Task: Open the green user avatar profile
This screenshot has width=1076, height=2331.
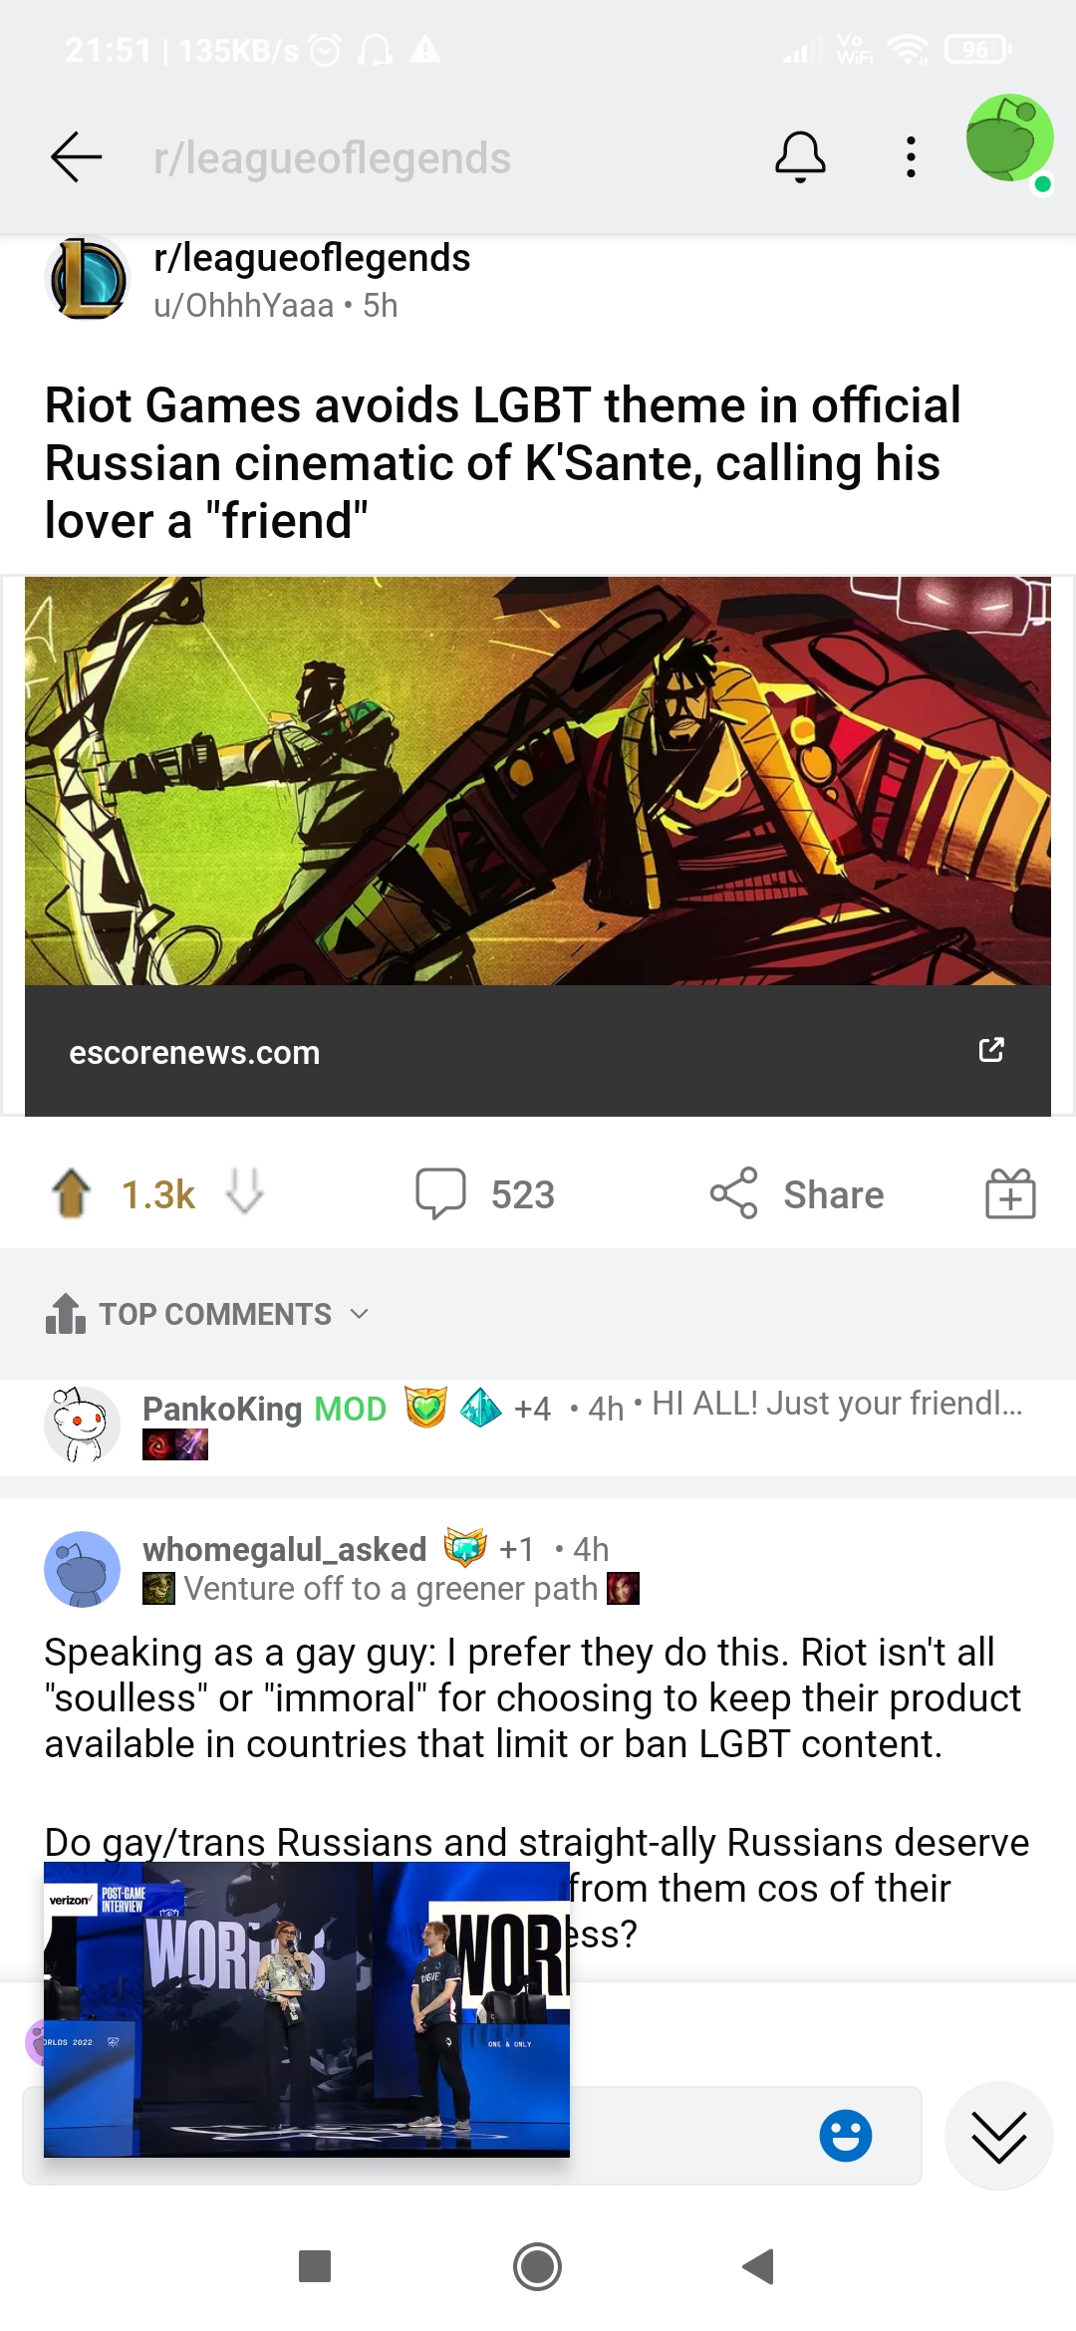Action: tap(1009, 140)
